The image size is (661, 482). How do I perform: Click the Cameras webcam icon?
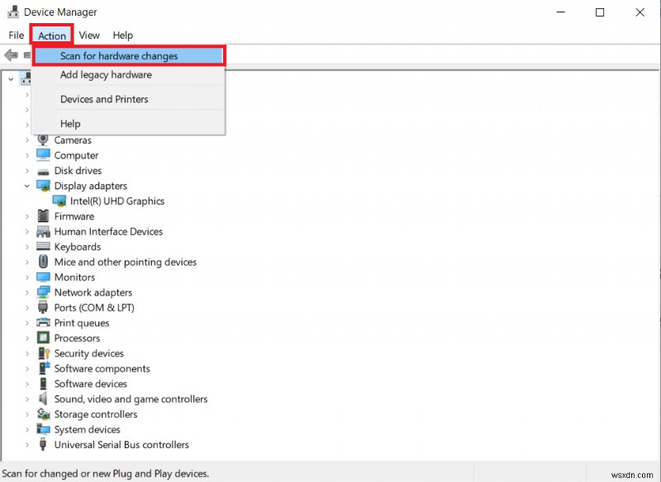pos(43,139)
